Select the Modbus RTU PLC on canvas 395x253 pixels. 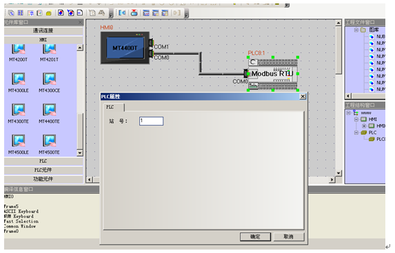tap(273, 74)
